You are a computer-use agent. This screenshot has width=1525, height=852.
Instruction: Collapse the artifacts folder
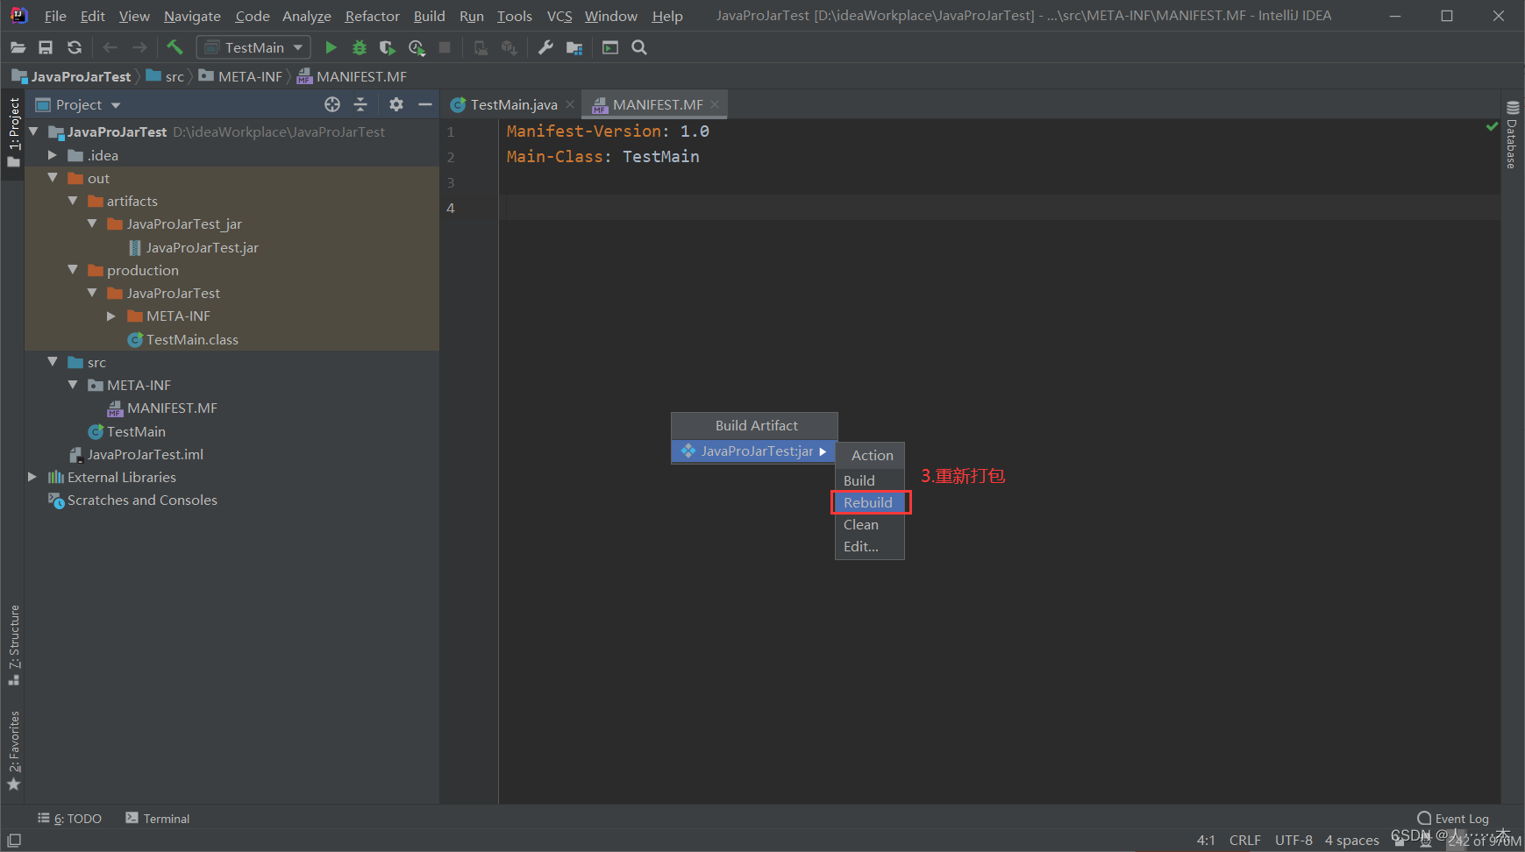[73, 201]
